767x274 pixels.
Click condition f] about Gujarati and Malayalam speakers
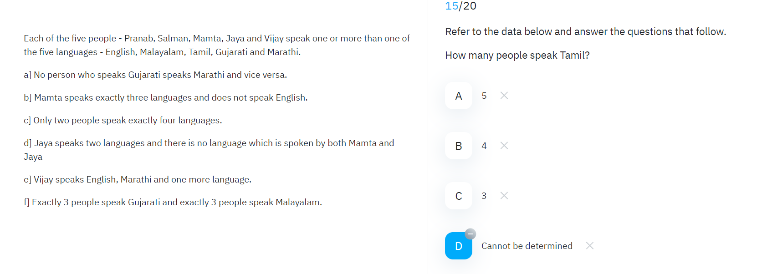pyautogui.click(x=173, y=202)
